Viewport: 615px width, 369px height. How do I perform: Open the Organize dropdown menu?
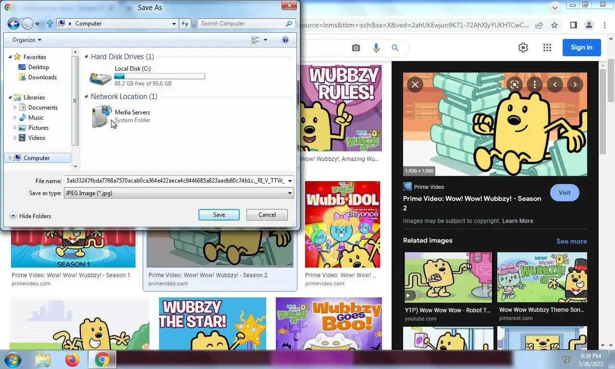tap(27, 40)
